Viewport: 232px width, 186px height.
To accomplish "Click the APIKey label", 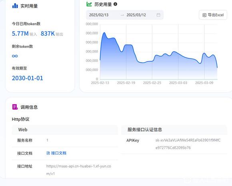I will (133, 140).
